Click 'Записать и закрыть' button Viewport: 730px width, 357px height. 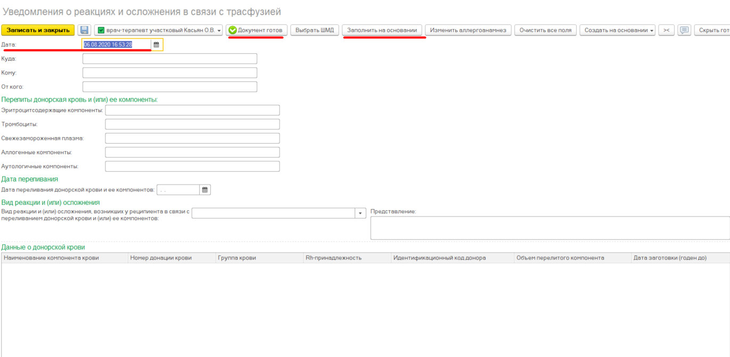coord(38,30)
